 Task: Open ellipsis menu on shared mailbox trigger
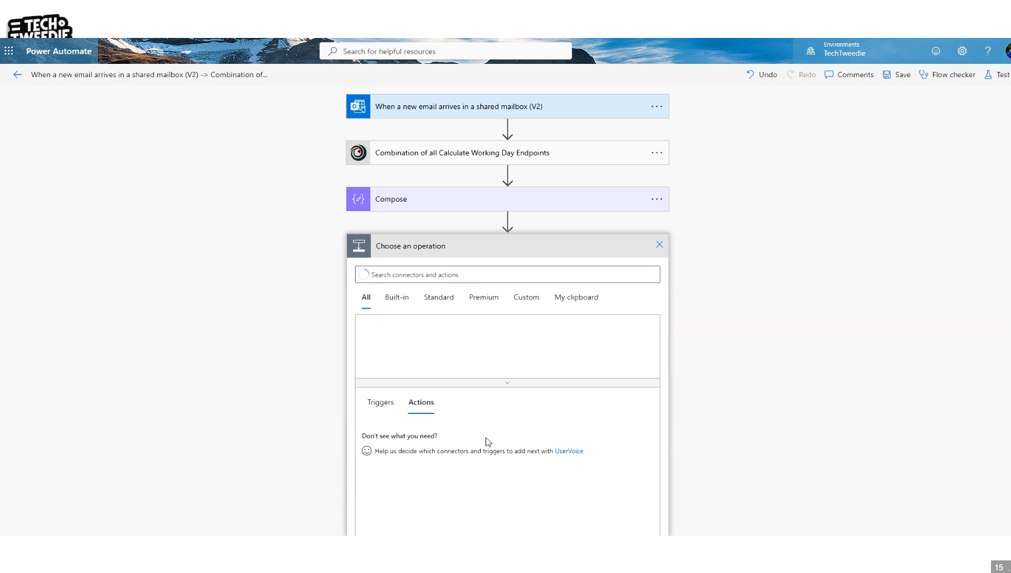(x=657, y=106)
